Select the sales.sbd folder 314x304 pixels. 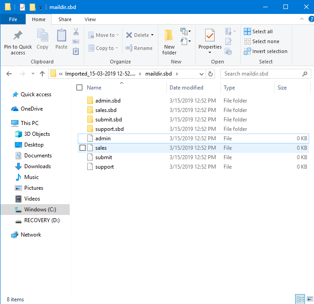point(106,110)
